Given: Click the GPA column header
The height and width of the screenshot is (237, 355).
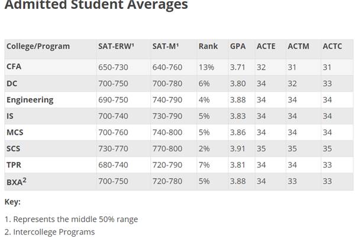Looking at the screenshot, I should [238, 46].
